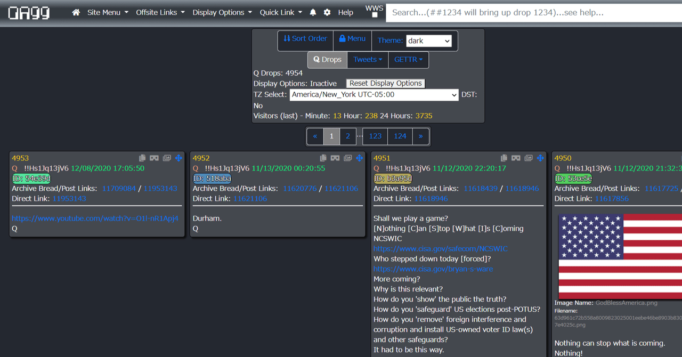The width and height of the screenshot is (682, 357).
Task: Click the images icon on drop 4951
Action: pyautogui.click(x=529, y=158)
